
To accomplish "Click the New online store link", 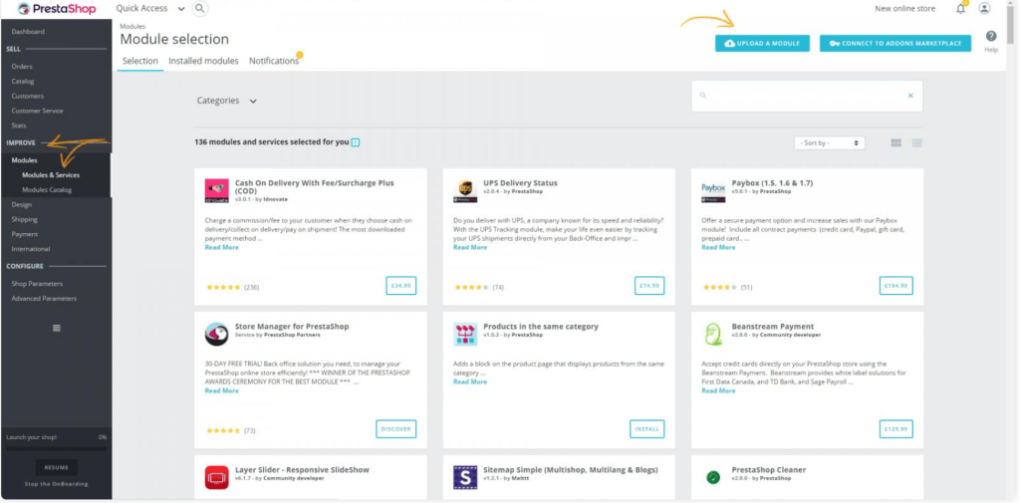I will [x=904, y=8].
